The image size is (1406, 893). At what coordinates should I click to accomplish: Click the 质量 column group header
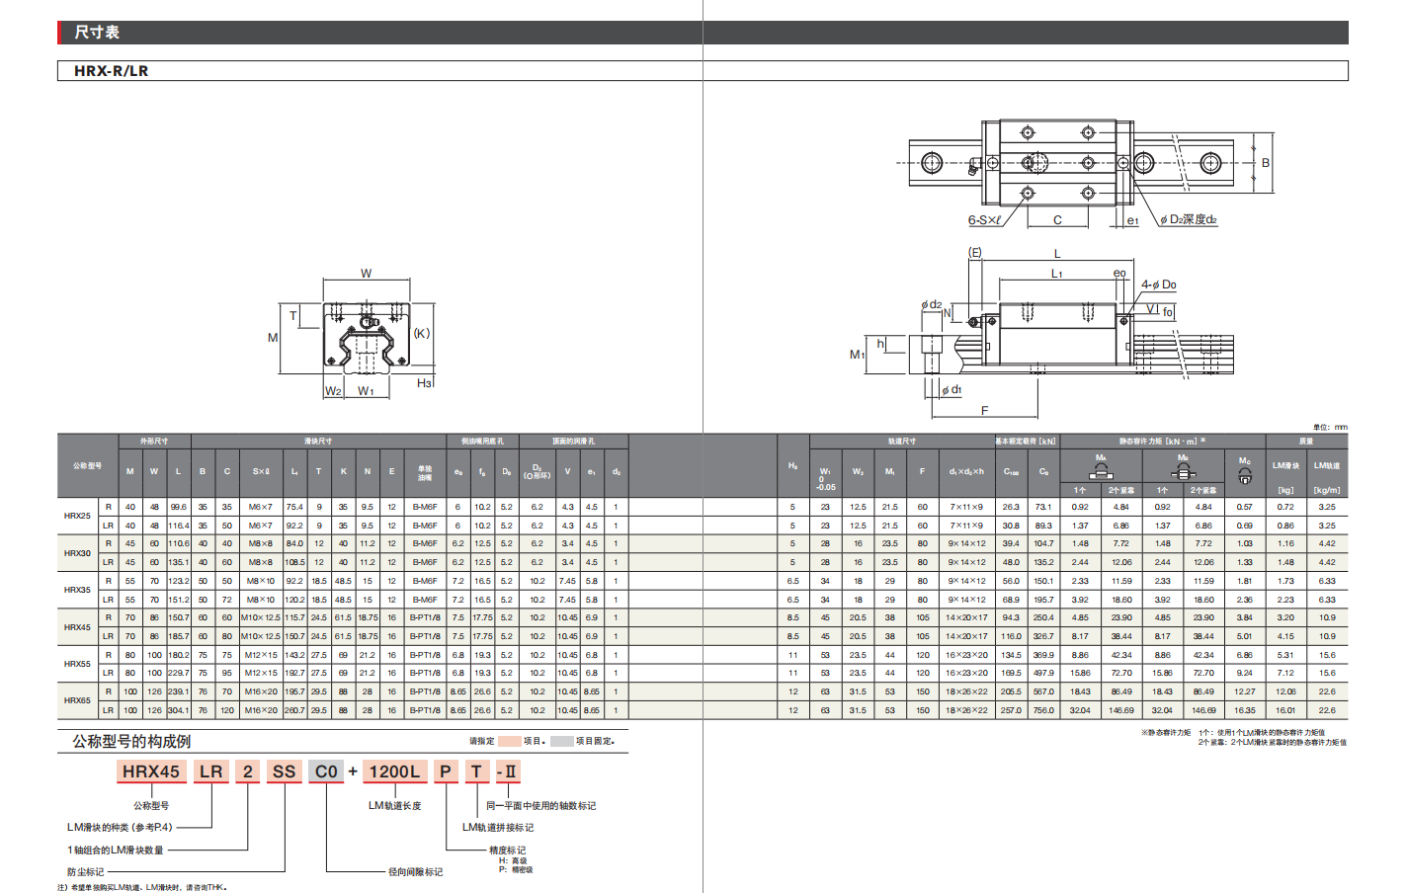1306,442
